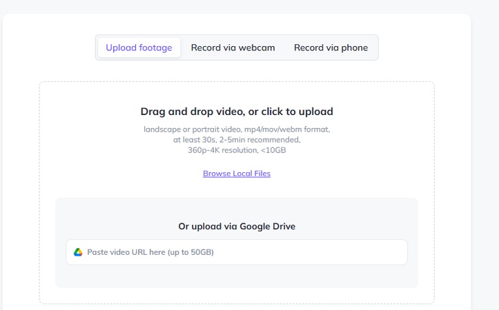This screenshot has height=310, width=499.
Task: Click the 'Or upload via Google Drive' heading
Action: [x=237, y=227]
